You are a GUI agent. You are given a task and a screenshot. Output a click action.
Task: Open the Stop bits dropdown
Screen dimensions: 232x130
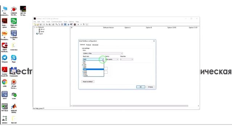(127, 59)
